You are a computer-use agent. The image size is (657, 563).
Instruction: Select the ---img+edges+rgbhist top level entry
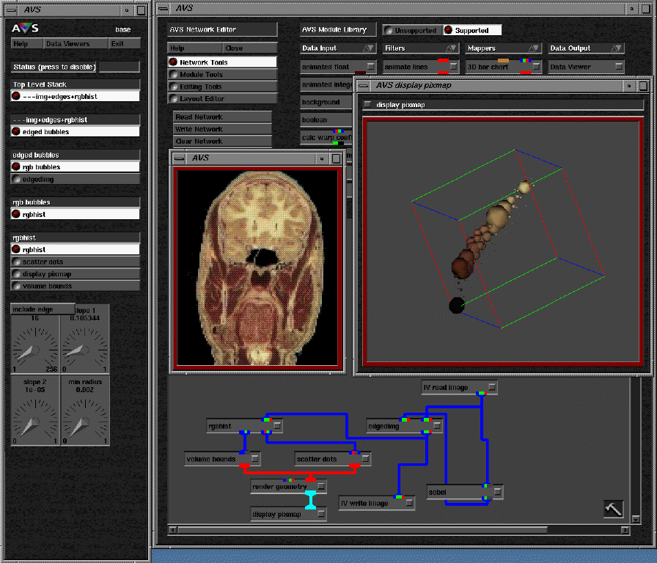(x=75, y=96)
